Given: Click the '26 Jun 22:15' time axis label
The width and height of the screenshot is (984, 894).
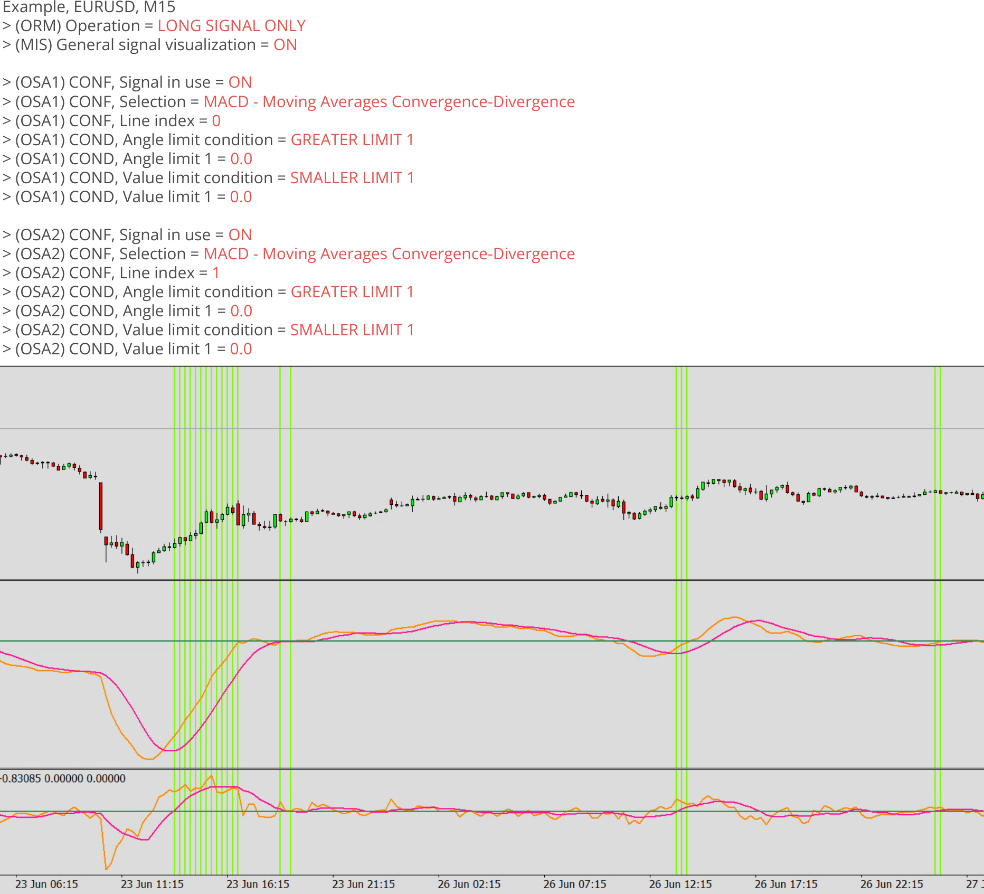Looking at the screenshot, I should tap(892, 884).
